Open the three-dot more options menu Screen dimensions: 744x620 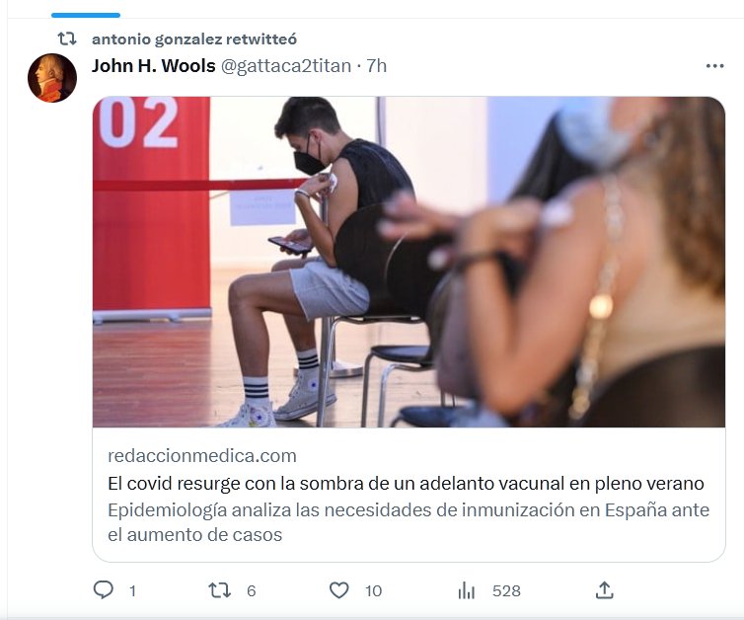tap(714, 66)
